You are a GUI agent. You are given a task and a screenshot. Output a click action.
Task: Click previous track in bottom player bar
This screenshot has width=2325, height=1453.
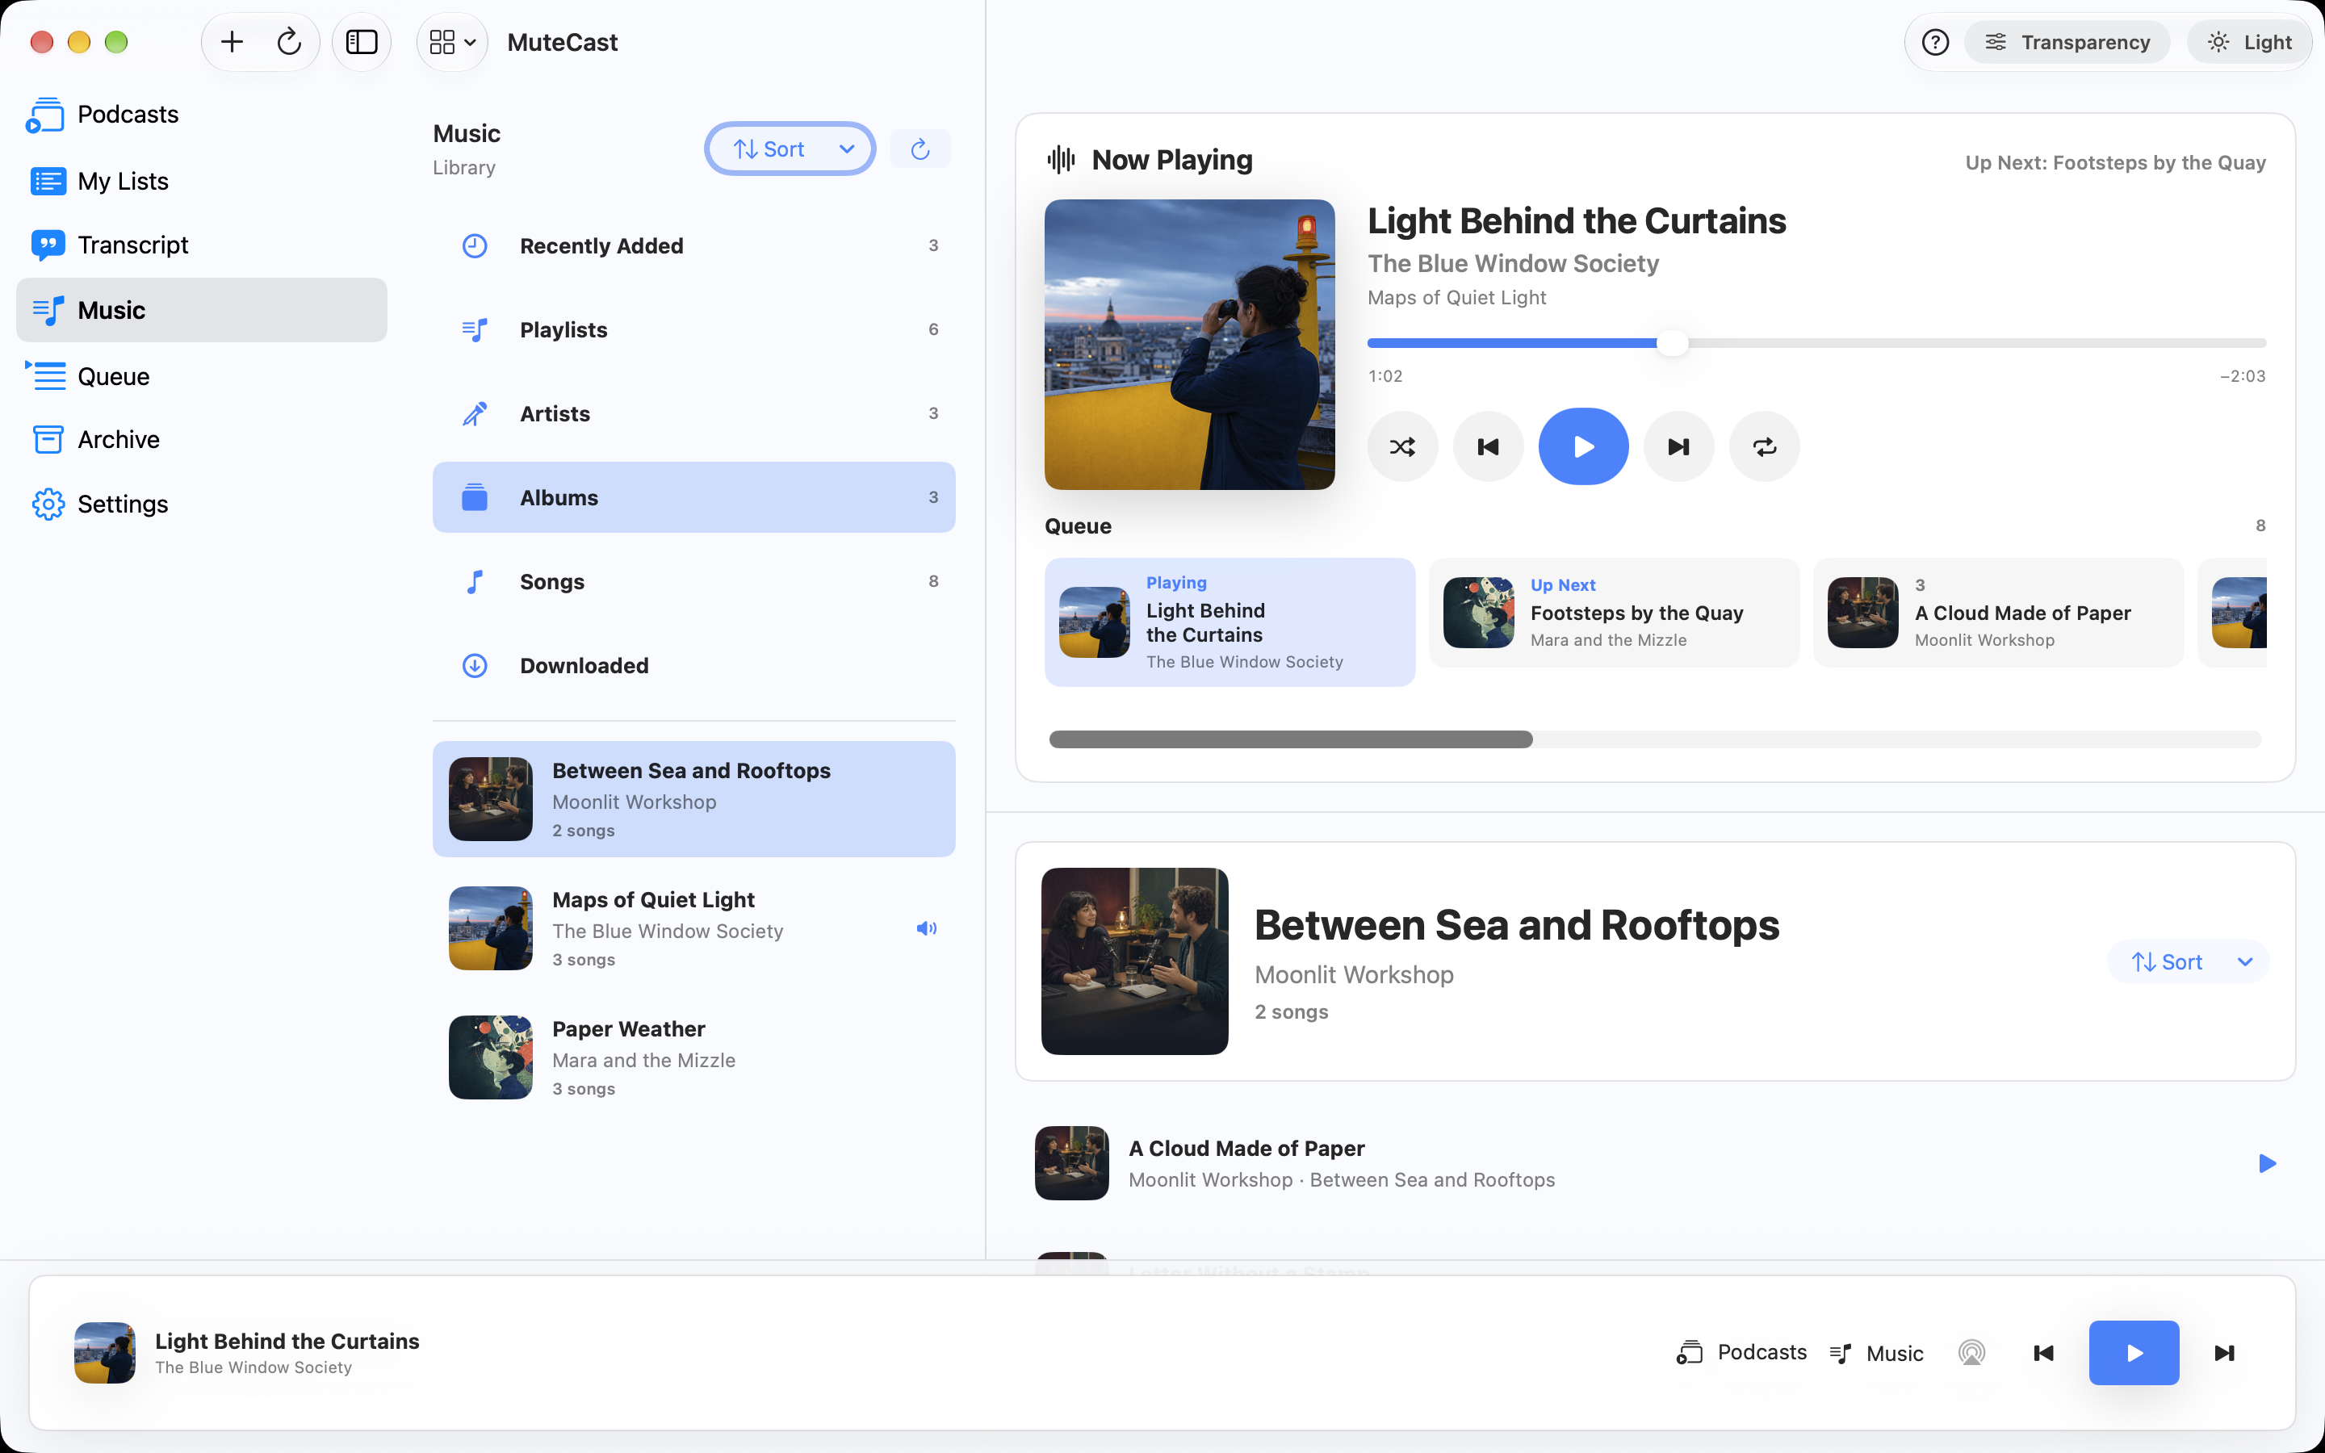coord(2043,1353)
